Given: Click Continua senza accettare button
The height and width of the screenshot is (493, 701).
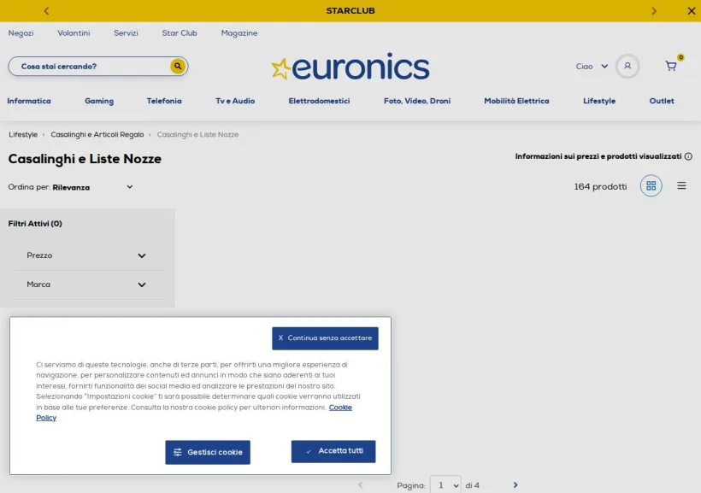Looking at the screenshot, I should pyautogui.click(x=325, y=338).
